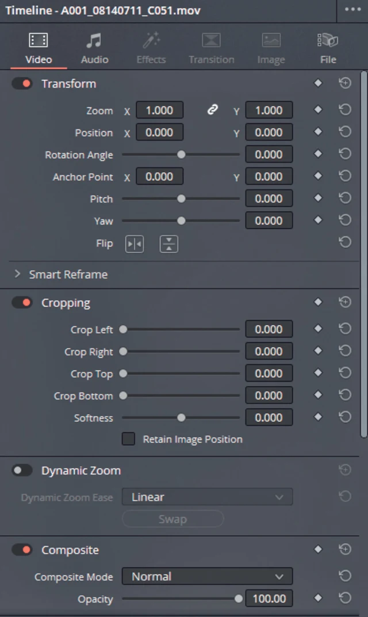Add keyframe for Crop Left

tap(318, 329)
